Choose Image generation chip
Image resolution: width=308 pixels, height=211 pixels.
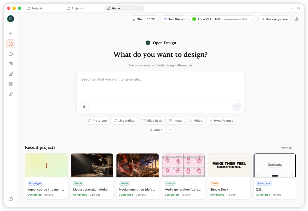pos(176,121)
